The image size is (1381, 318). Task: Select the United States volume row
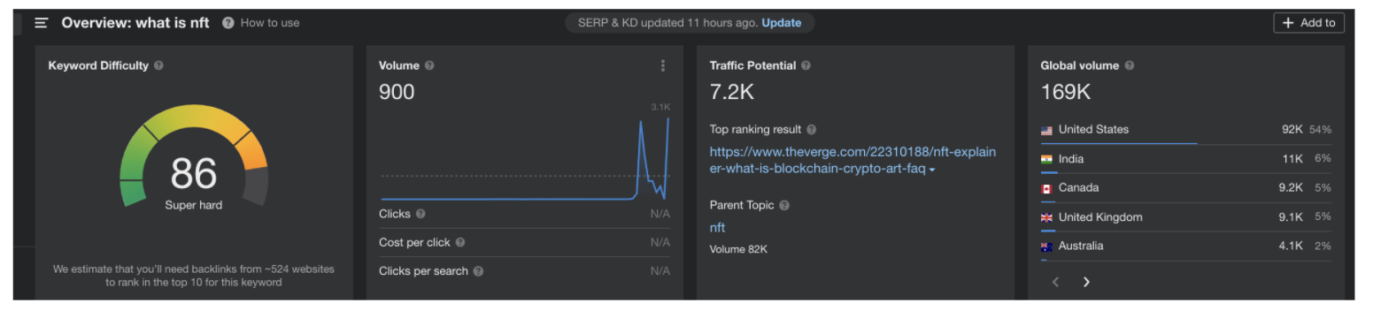point(1186,131)
